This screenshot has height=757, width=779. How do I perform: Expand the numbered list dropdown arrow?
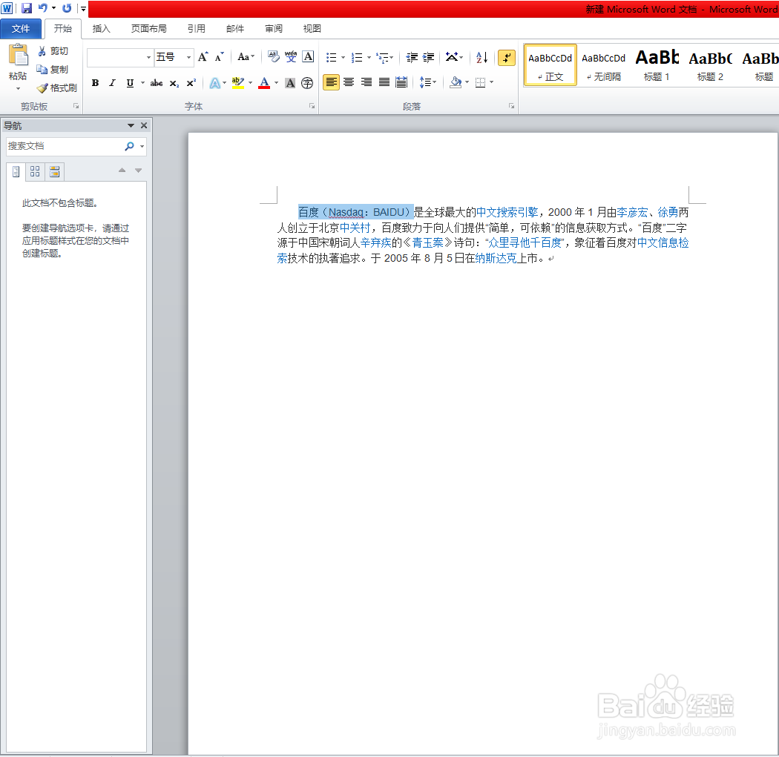tap(369, 58)
